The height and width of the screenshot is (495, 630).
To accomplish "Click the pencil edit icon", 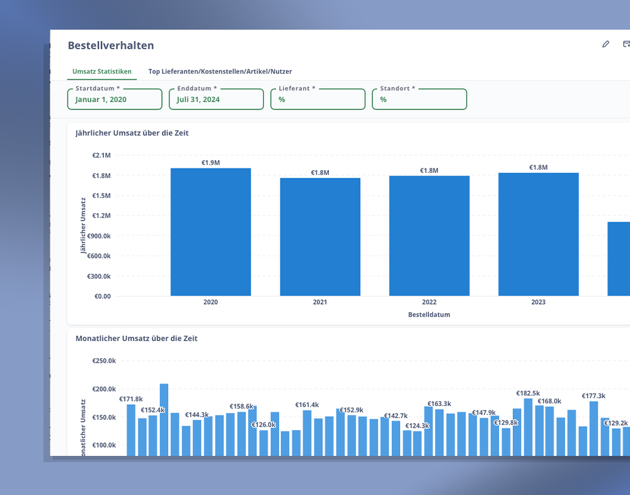I will [x=606, y=44].
